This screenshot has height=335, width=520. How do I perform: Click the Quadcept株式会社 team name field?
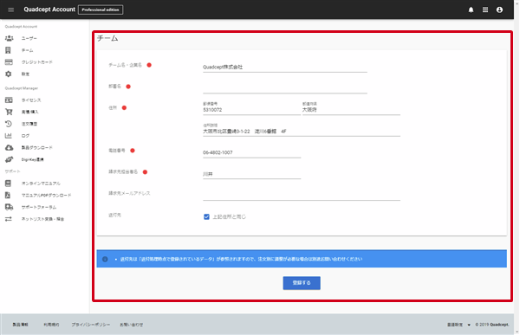[x=285, y=68]
